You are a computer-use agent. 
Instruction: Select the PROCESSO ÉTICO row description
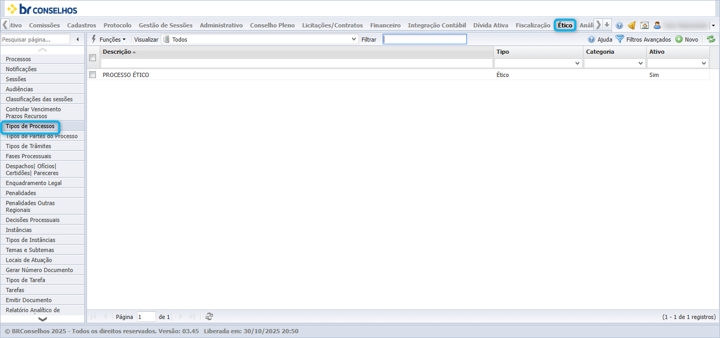126,75
